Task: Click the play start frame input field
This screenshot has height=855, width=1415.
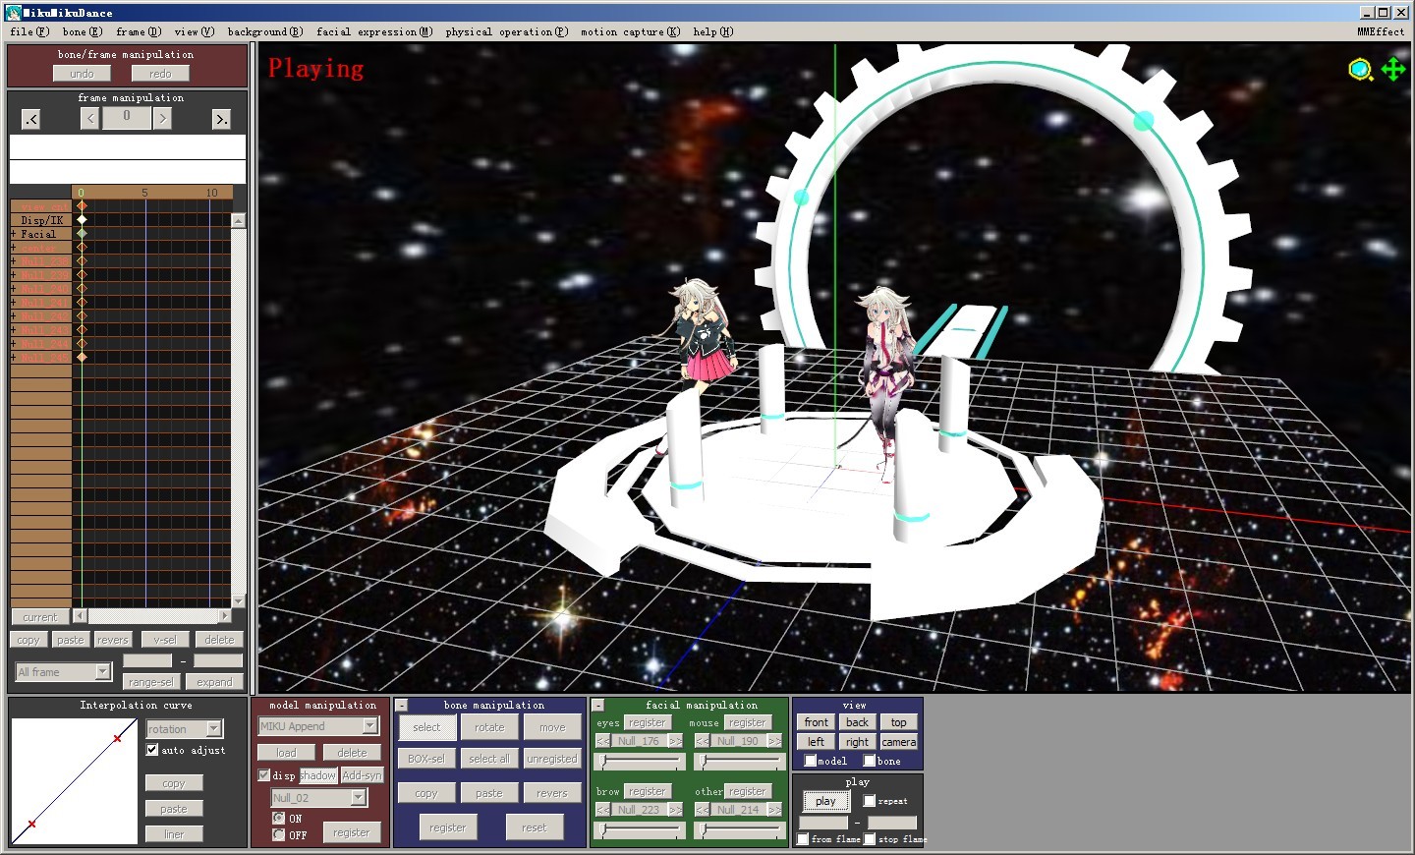Action: 823,822
